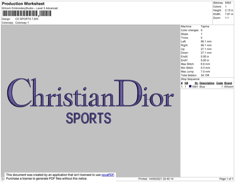The image size is (235, 182).
Task: Click the printed date "14/05/2021 20:45:14"
Action: (x=161, y=179)
